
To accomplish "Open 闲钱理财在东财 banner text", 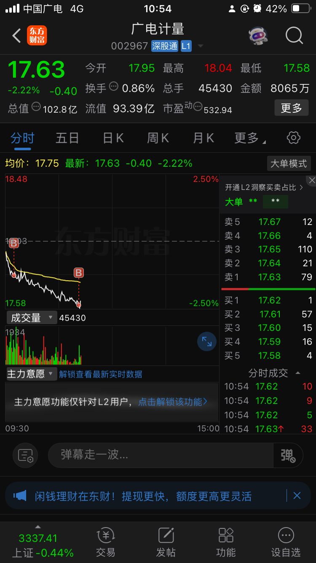I will 143,496.
